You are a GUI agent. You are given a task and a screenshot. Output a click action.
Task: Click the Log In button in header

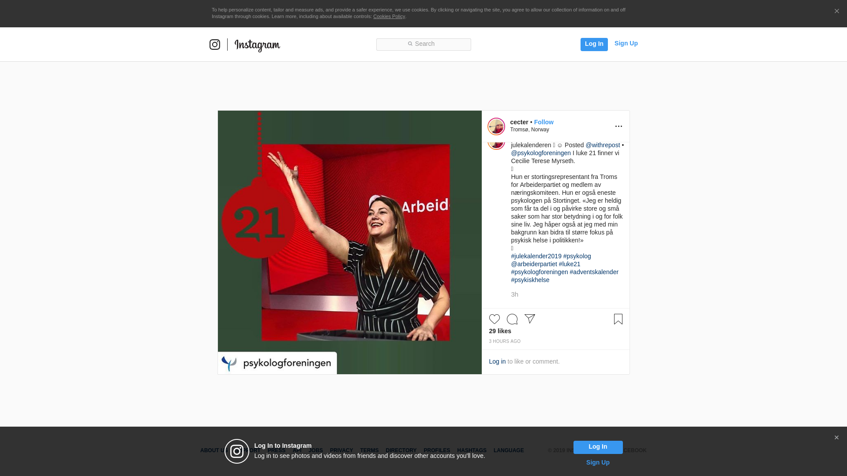click(594, 44)
